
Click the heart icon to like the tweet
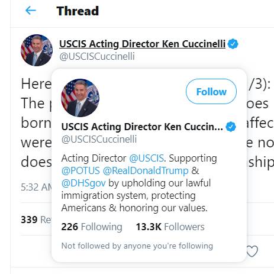[253, 251]
